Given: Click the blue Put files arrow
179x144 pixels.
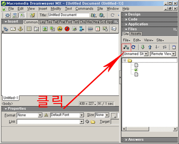Looking at the screenshot, I should [150, 47].
